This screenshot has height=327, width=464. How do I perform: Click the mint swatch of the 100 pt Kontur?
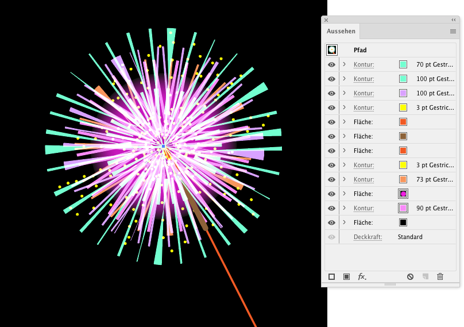(403, 79)
